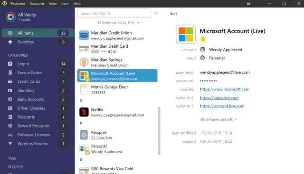
Task: Click the Search All Vaults field
Action: (x=114, y=13)
